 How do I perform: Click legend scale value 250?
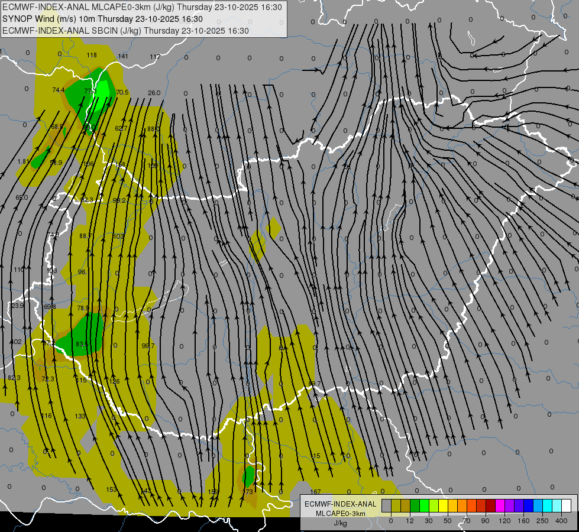pos(542,521)
